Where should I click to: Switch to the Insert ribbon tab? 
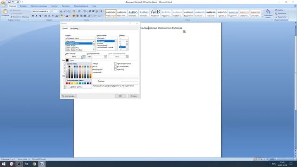click(x=23, y=6)
